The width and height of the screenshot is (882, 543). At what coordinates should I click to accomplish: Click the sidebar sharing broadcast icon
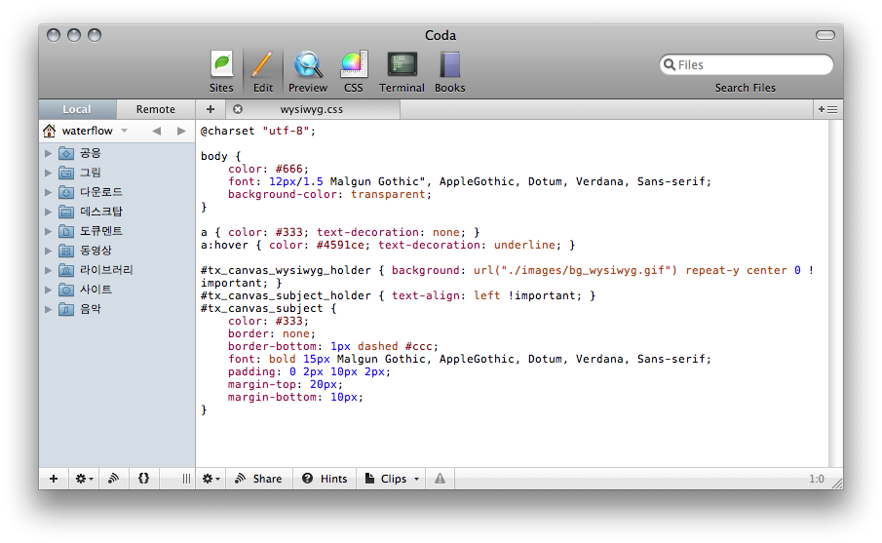coord(114,479)
